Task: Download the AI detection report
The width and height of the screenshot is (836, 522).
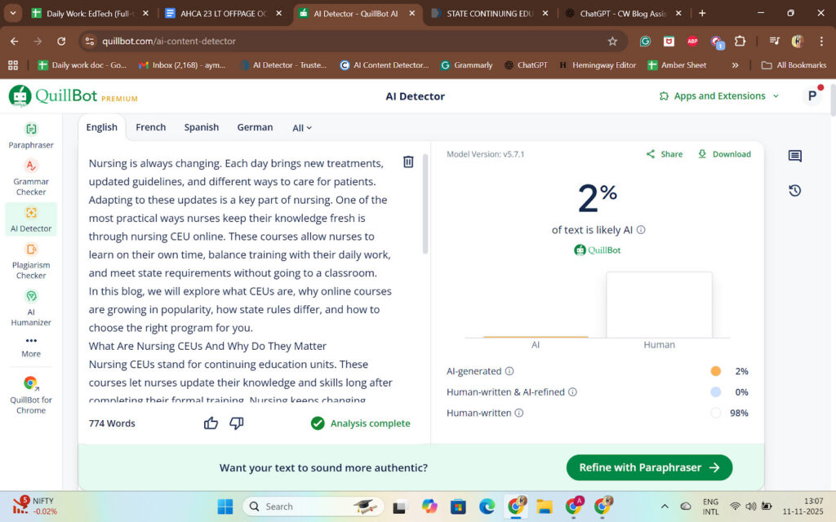Action: (x=724, y=154)
